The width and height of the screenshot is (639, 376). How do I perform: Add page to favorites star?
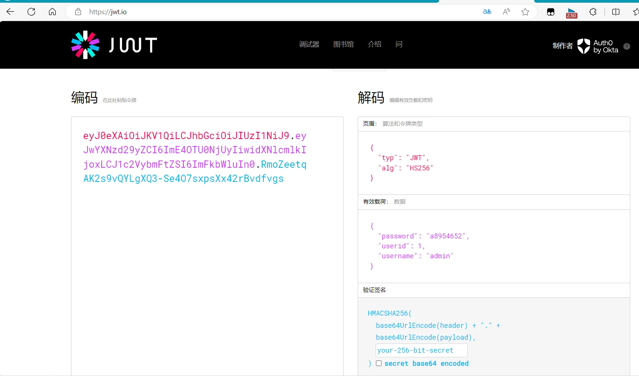click(x=525, y=12)
